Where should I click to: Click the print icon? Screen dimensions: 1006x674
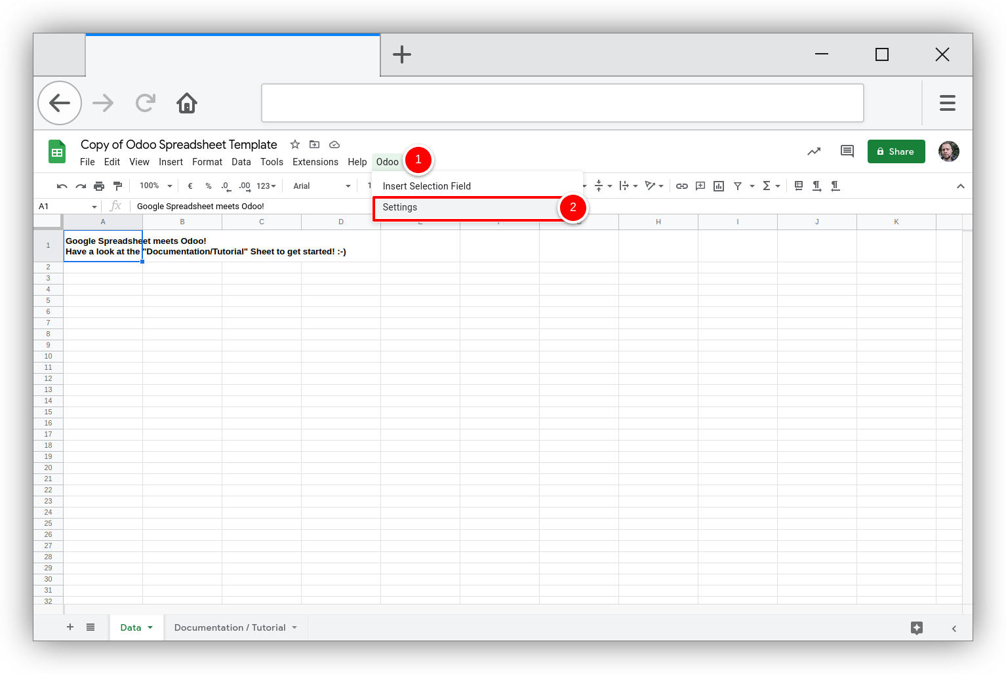click(x=99, y=186)
